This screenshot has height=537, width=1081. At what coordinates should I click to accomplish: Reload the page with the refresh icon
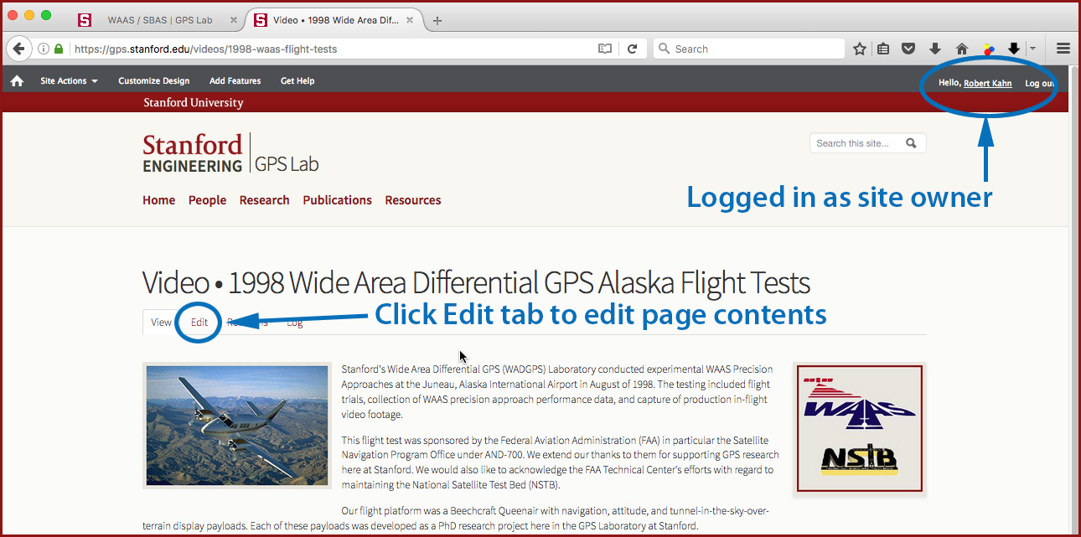633,49
